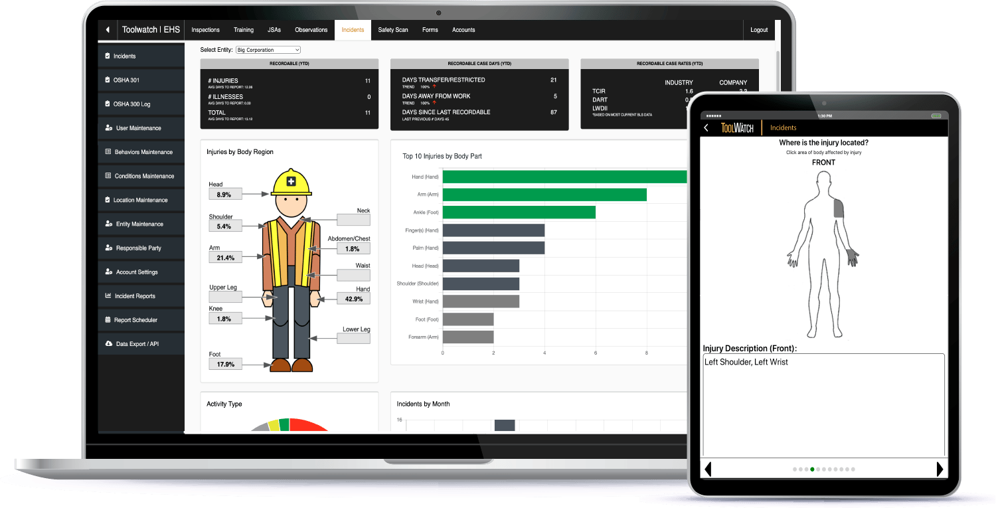Viewport: 996px width, 508px height.
Task: Click red trend arrow under Days Away From Work
Action: [x=434, y=103]
